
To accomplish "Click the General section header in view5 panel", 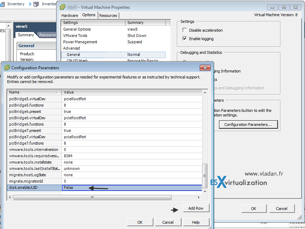I will (x=37, y=46).
